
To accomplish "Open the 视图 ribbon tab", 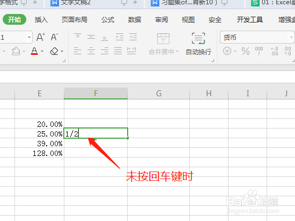I will pyautogui.click(x=188, y=19).
